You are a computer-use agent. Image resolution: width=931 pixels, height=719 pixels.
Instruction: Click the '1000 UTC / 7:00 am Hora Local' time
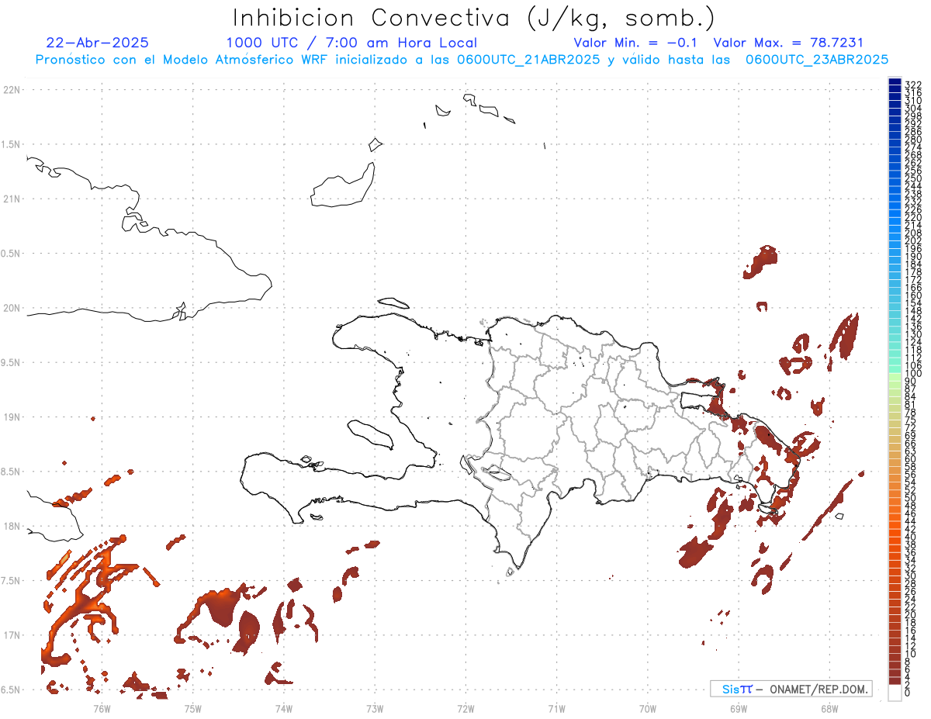(351, 43)
